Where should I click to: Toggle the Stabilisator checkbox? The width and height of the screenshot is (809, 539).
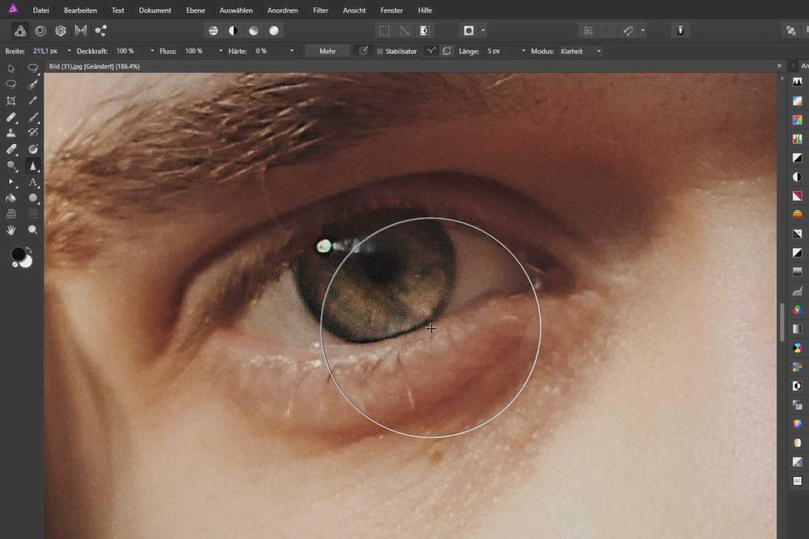(x=380, y=51)
